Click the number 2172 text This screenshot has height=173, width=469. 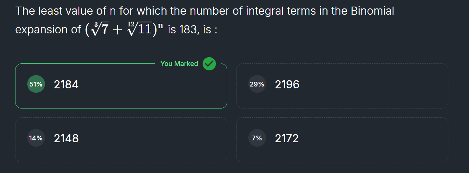click(287, 139)
